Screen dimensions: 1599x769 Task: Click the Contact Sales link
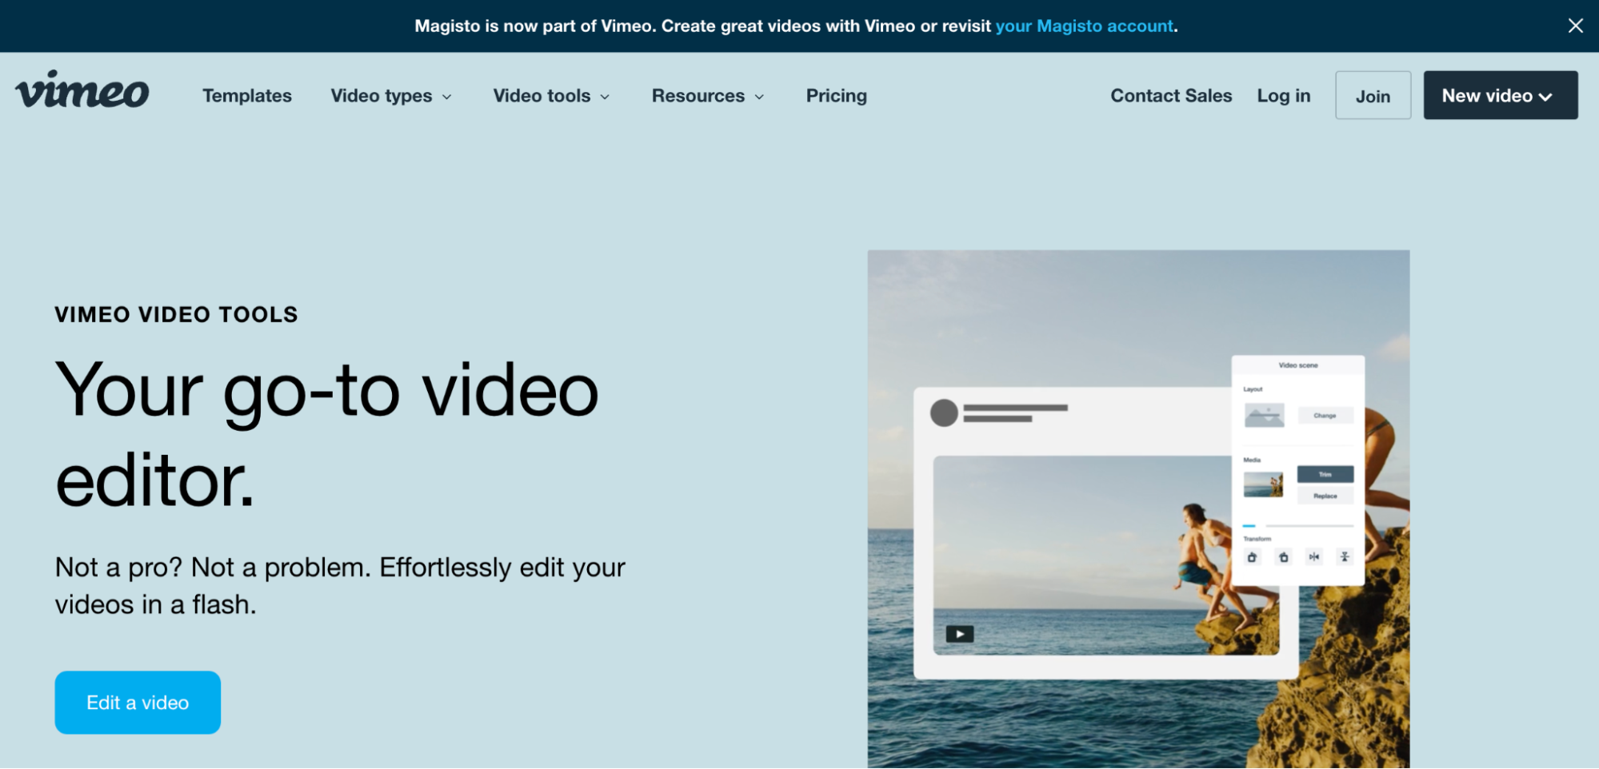pos(1171,96)
